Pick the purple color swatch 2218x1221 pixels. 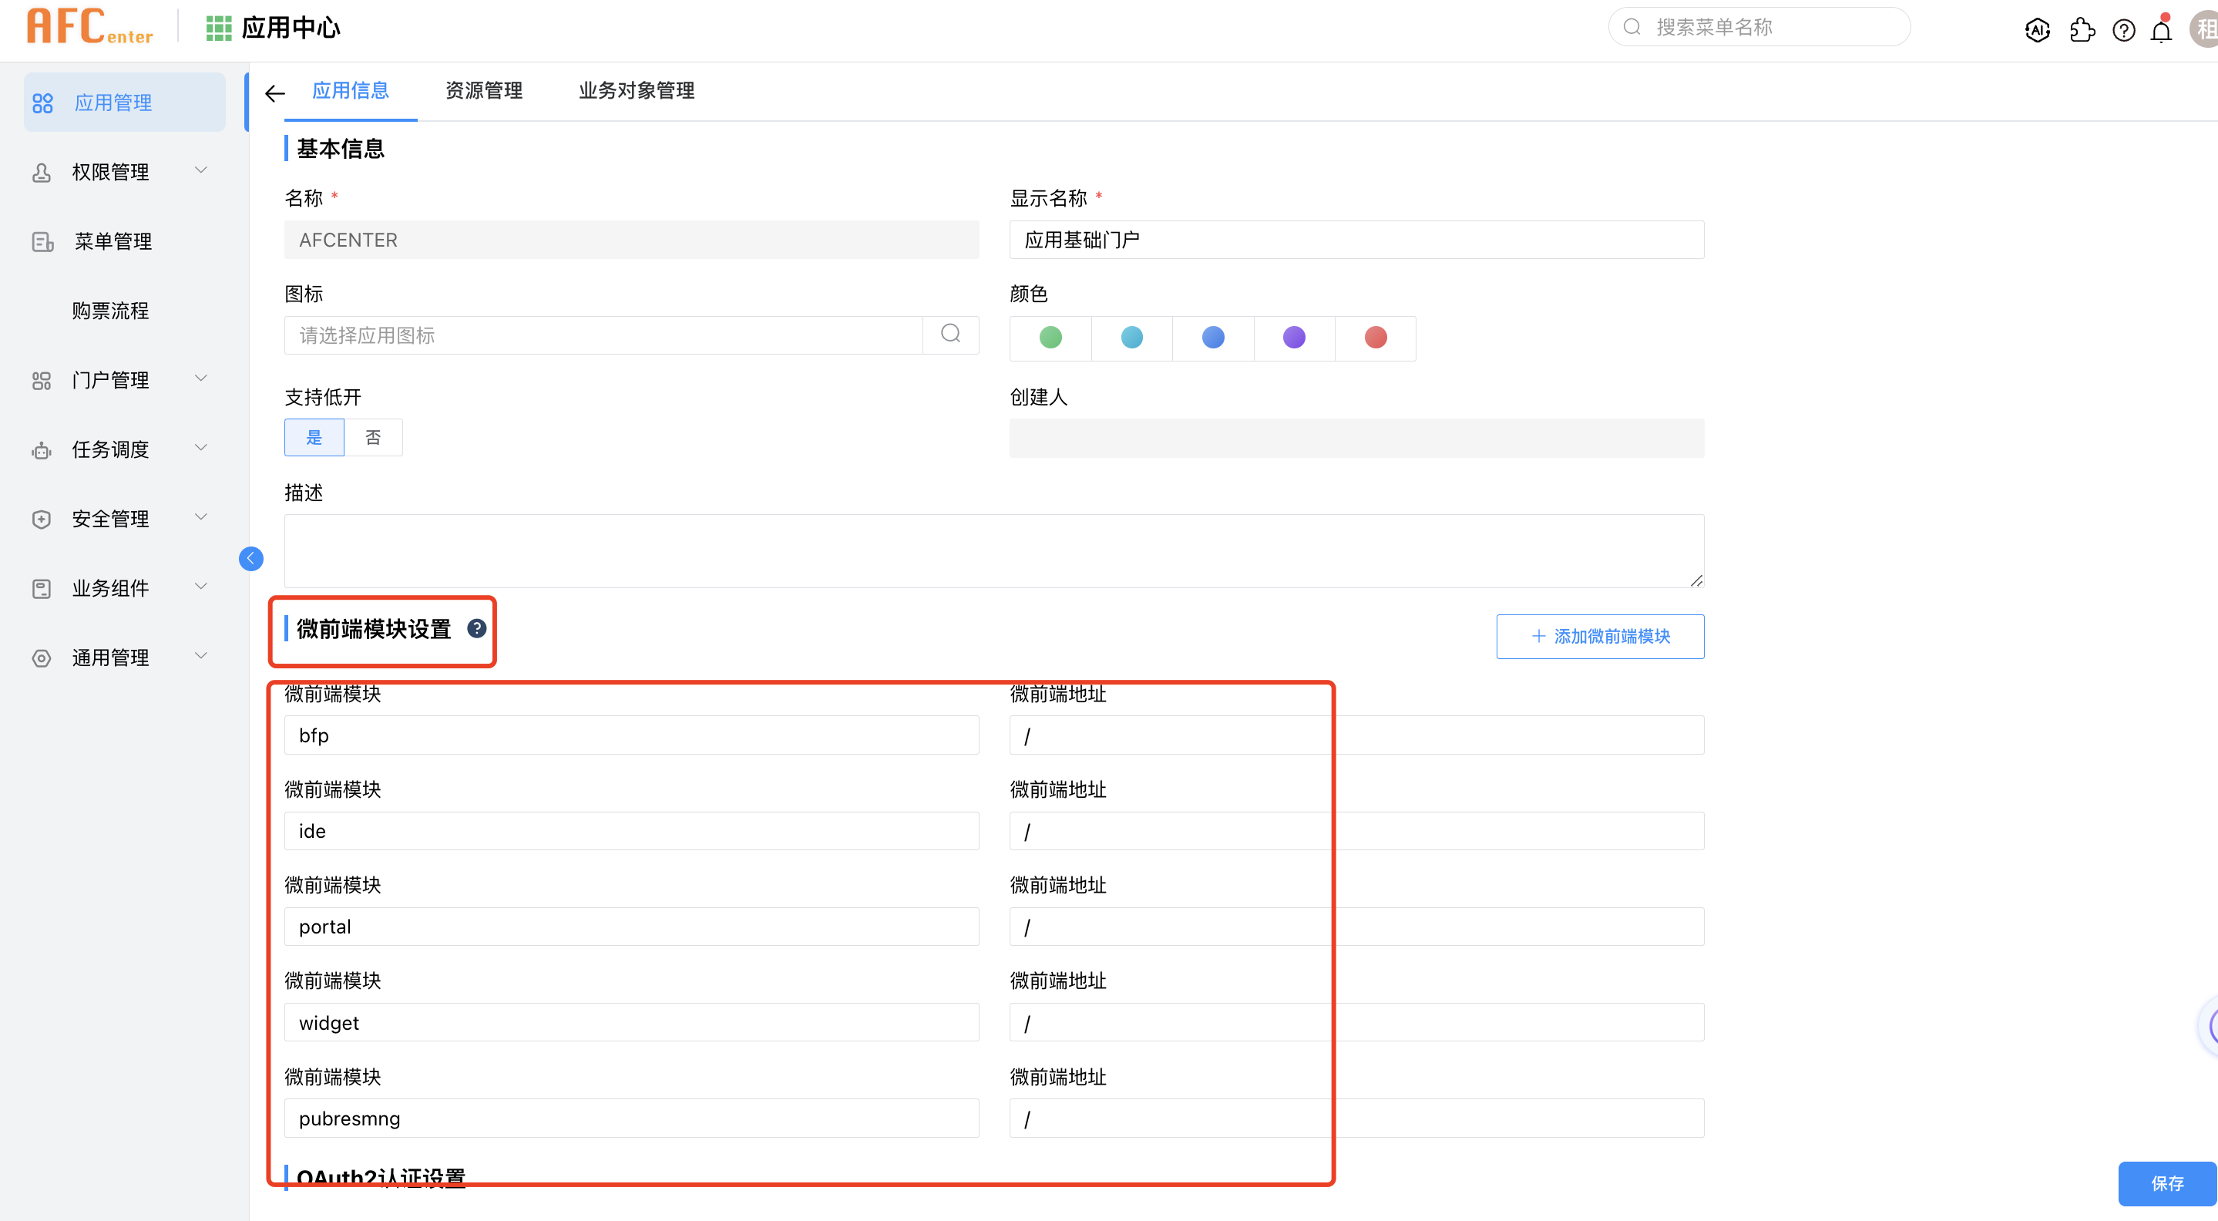1294,338
